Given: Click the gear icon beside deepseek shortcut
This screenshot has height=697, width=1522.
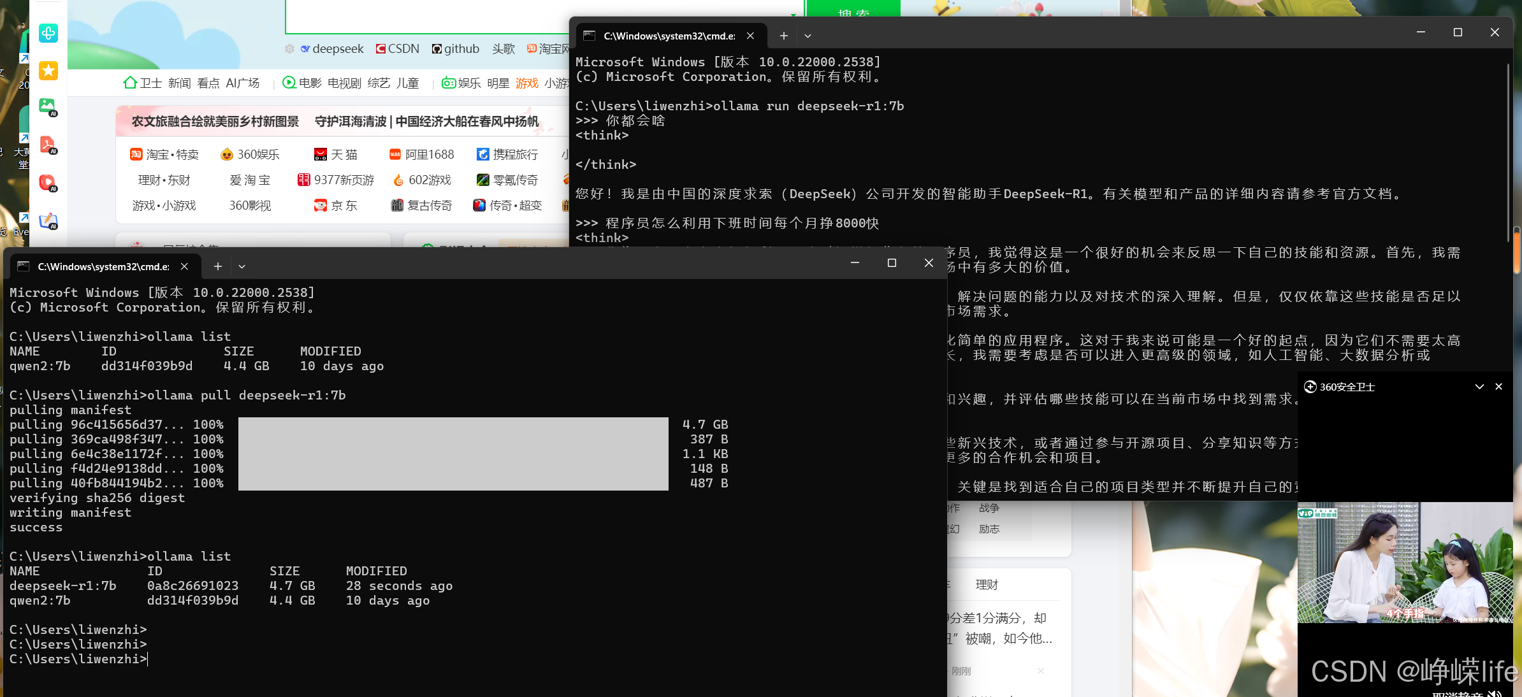Looking at the screenshot, I should click(x=289, y=49).
